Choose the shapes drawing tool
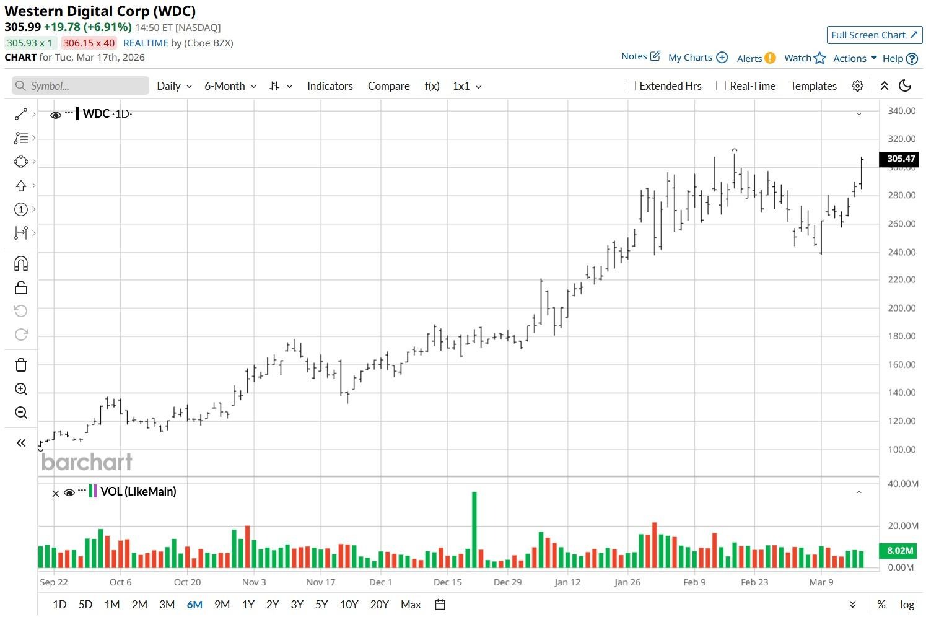926x617 pixels. [x=20, y=162]
